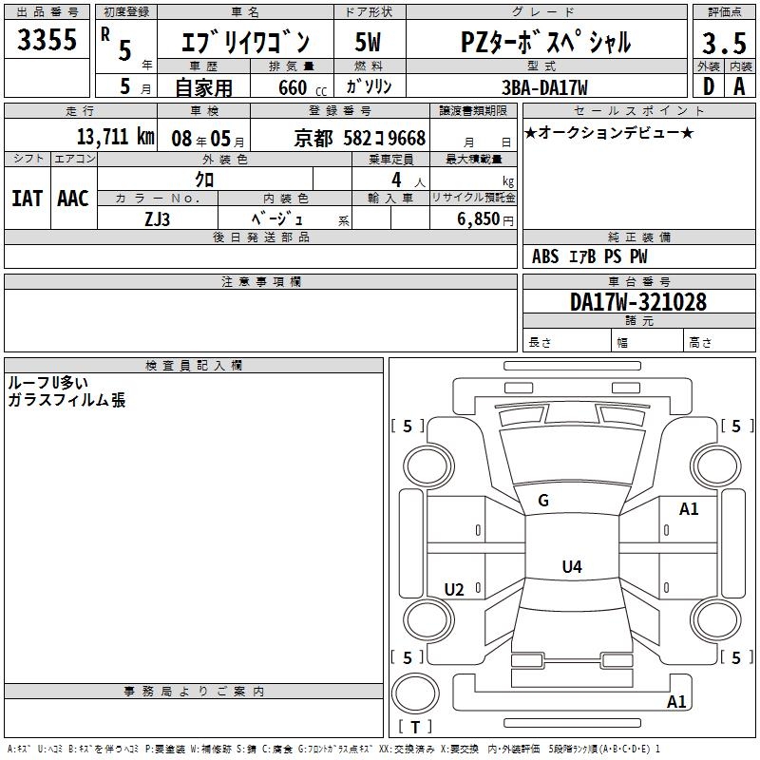Click the 諸元 header
This screenshot has height=760, width=760.
[638, 320]
